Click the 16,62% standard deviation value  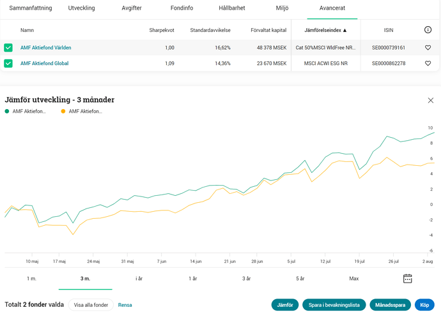click(x=222, y=48)
